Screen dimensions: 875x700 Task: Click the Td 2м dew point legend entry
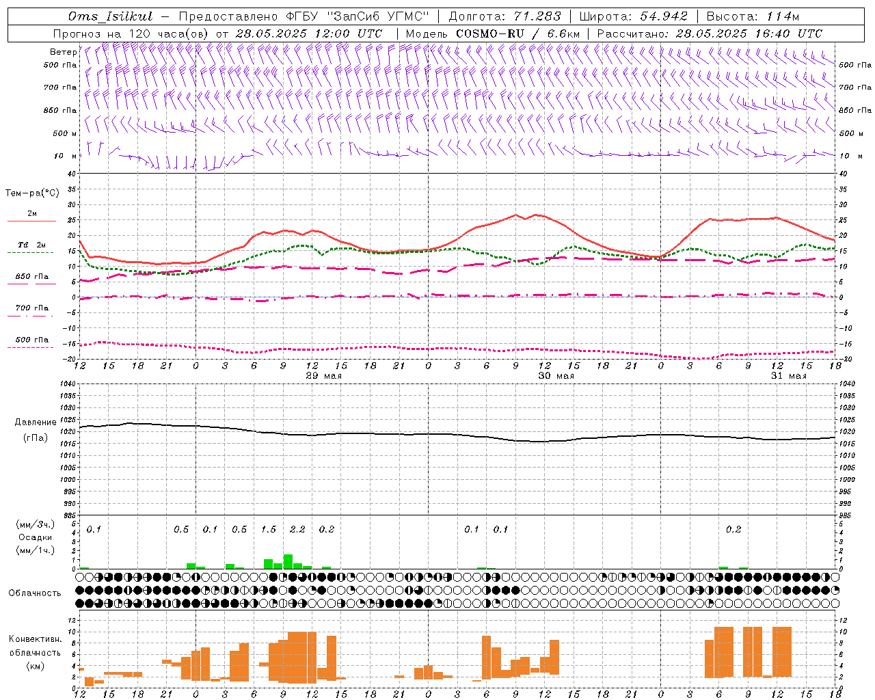coord(32,245)
